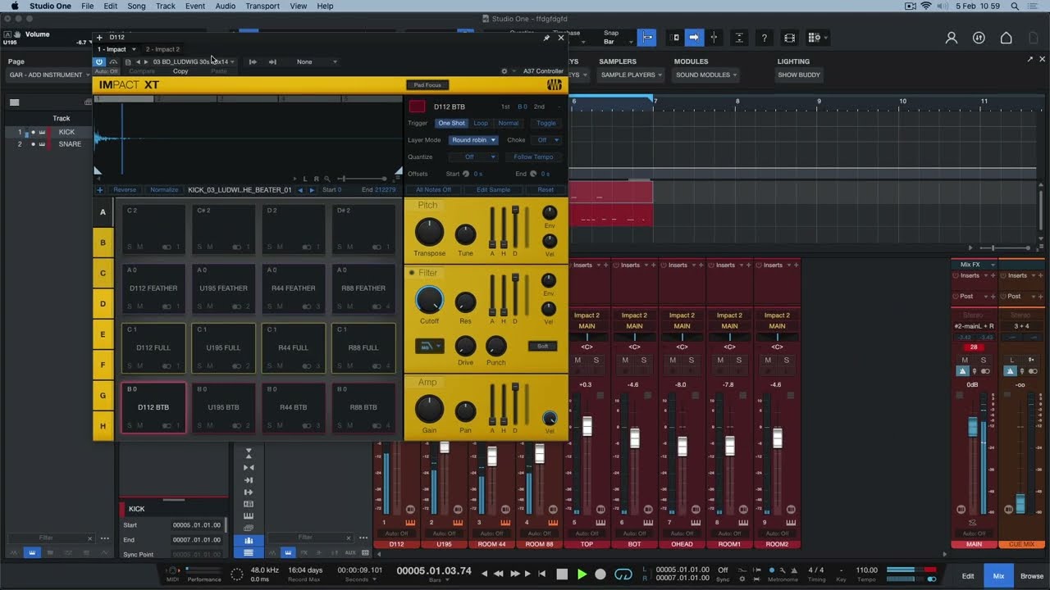Image resolution: width=1050 pixels, height=590 pixels.
Task: Mute mixer channel TOP
Action: coord(577,361)
